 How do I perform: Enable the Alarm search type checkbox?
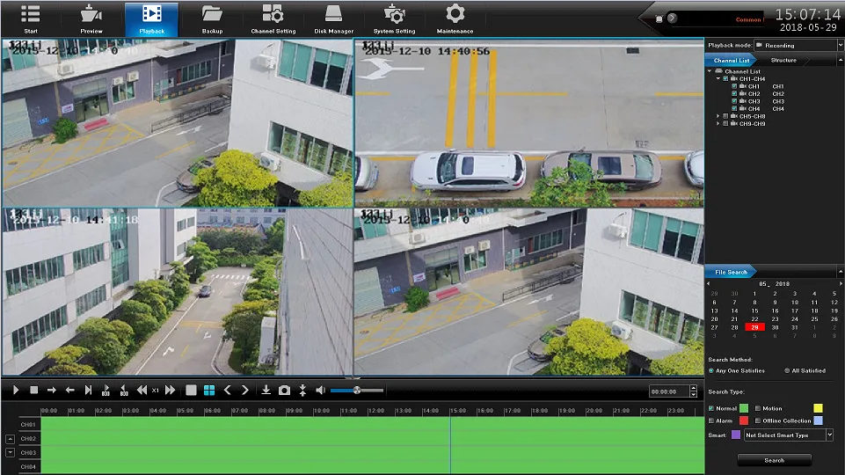point(711,420)
